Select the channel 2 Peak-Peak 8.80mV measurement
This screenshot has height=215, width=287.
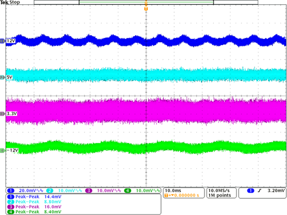[x=34, y=201]
